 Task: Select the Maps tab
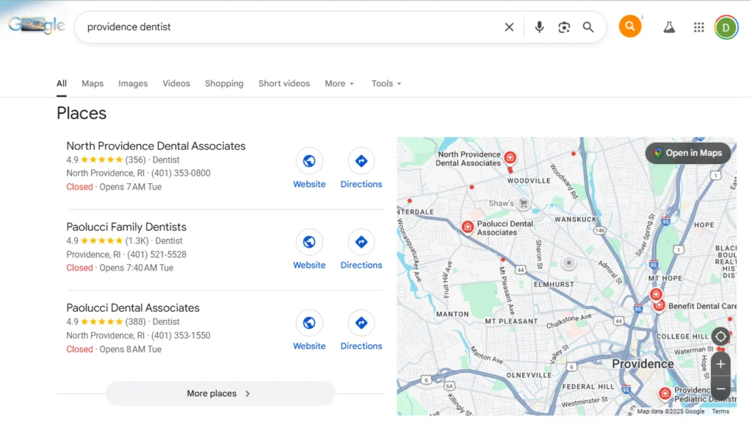point(93,83)
